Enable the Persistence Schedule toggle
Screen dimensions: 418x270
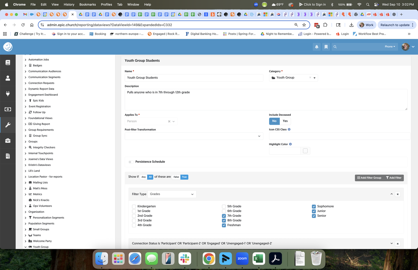(131, 162)
